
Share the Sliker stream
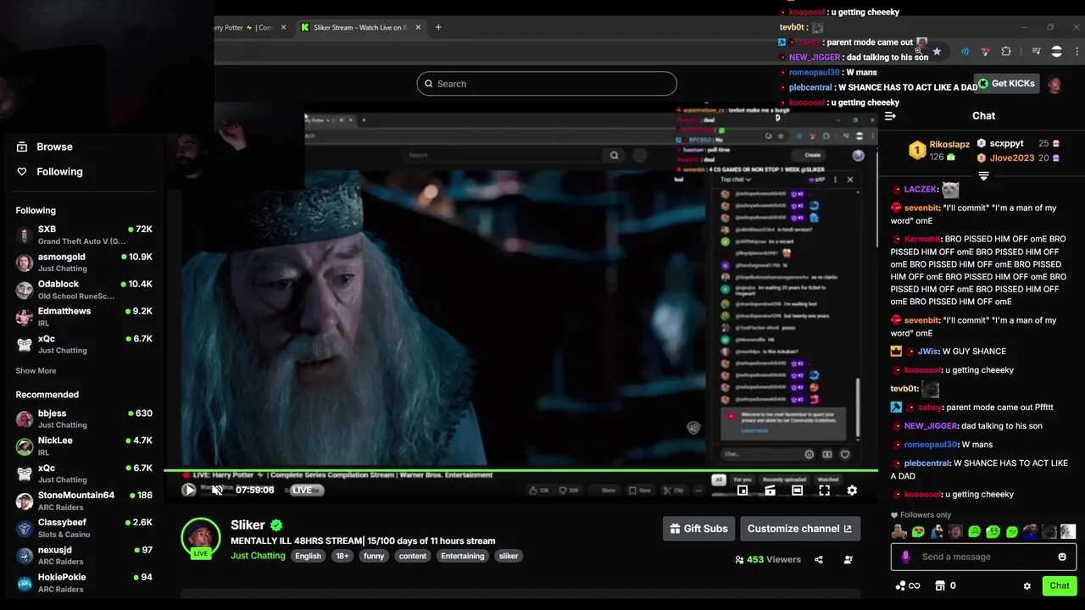coord(819,559)
